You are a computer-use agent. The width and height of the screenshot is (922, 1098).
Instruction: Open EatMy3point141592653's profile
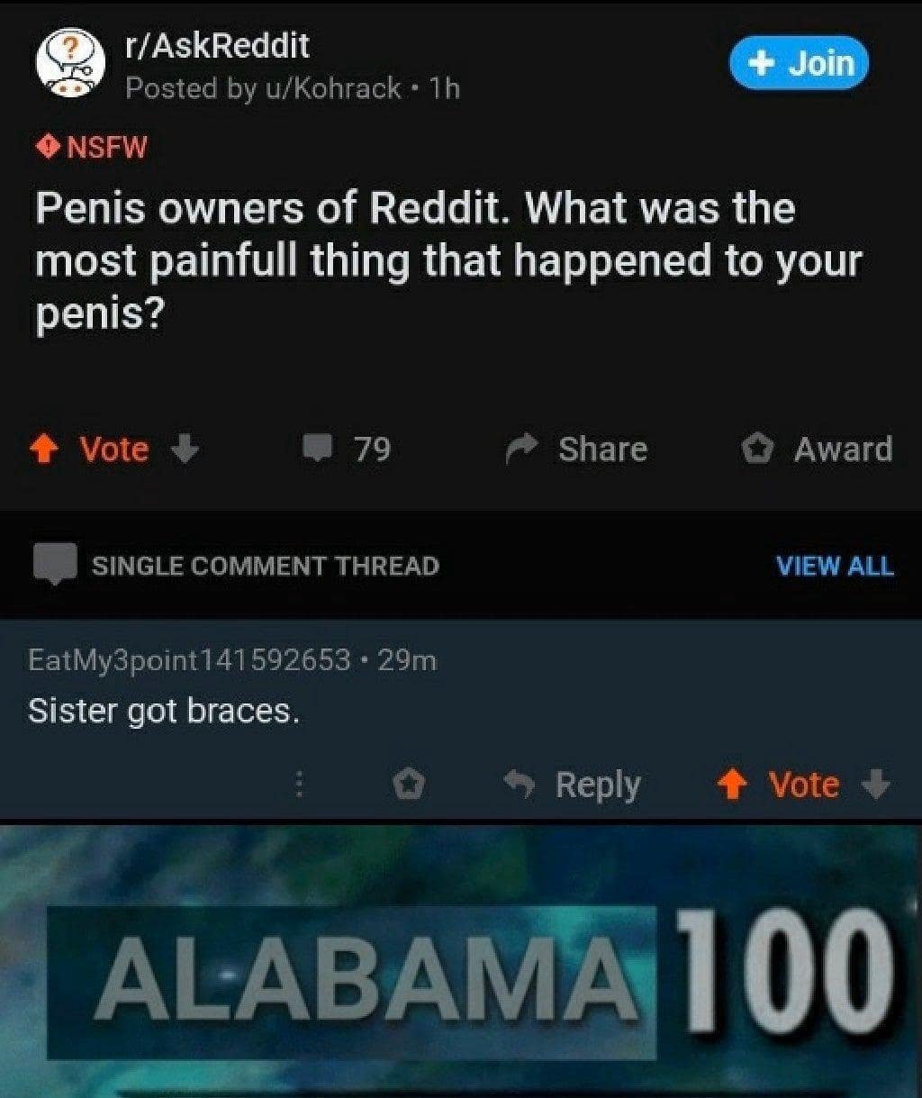tap(189, 660)
